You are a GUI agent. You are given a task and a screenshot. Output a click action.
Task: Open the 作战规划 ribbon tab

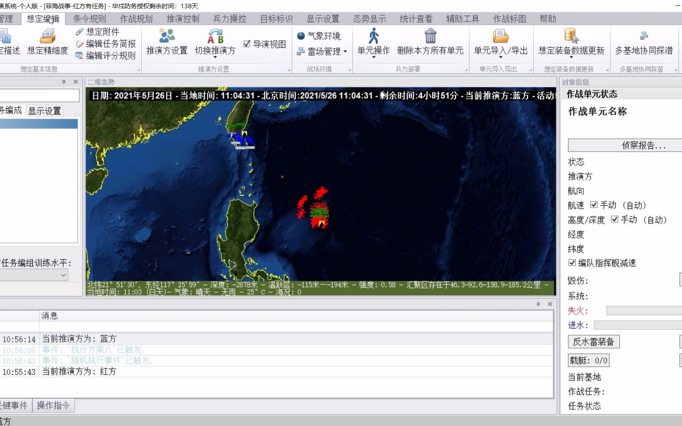point(136,19)
